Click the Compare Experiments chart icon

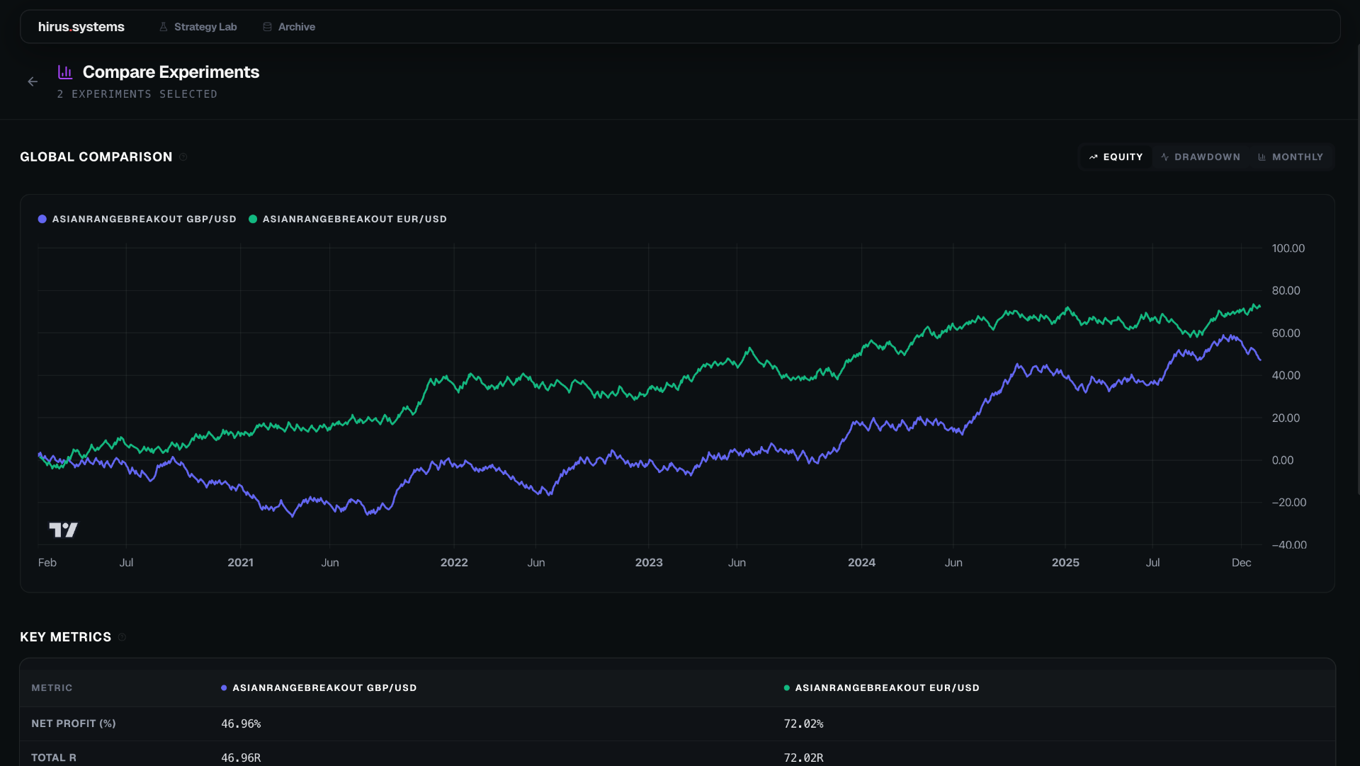pos(65,72)
